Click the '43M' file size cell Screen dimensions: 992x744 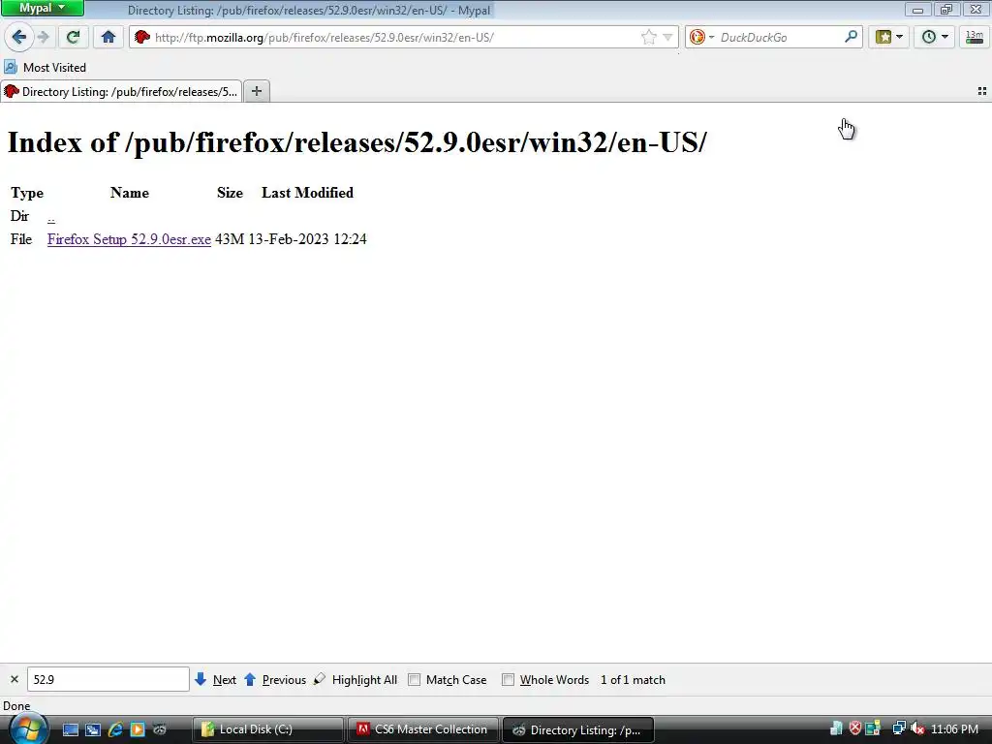(230, 239)
